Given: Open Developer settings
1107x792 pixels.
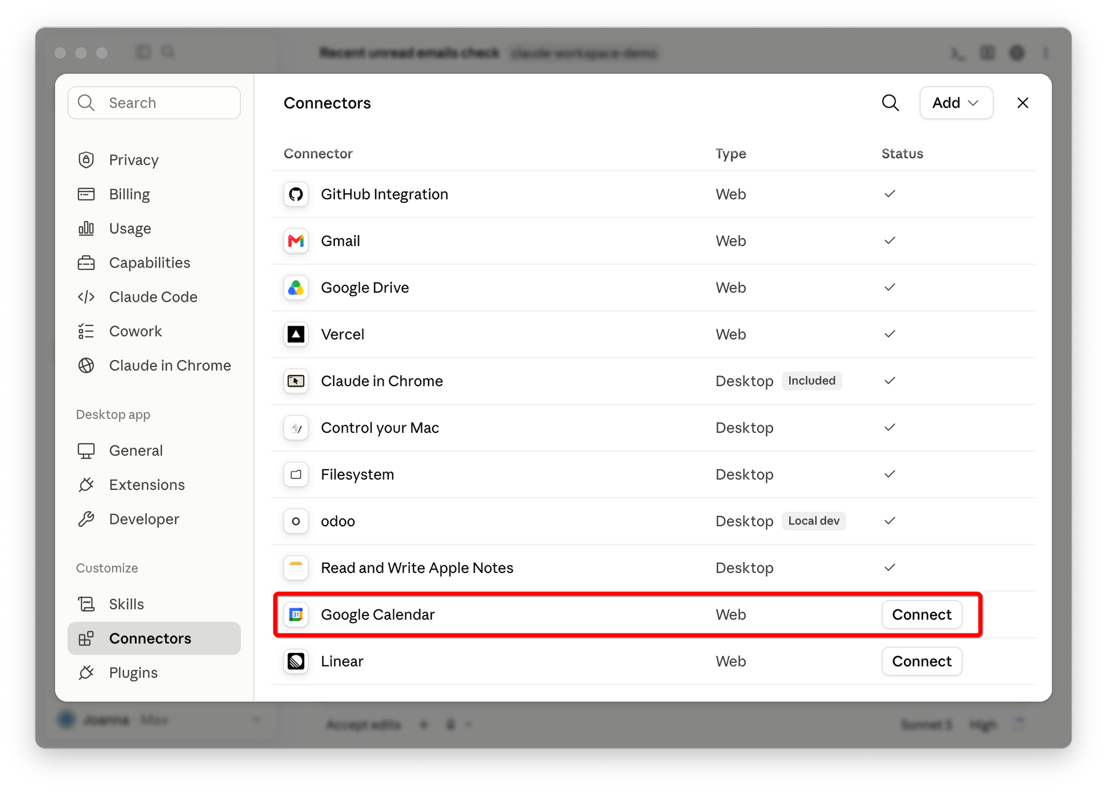Looking at the screenshot, I should 154,519.
